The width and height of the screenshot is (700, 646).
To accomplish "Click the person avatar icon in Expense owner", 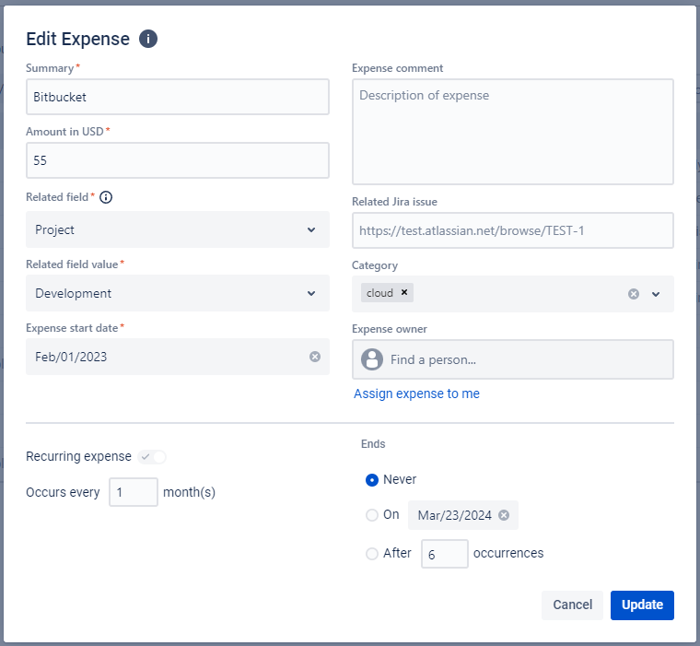I will coord(372,359).
